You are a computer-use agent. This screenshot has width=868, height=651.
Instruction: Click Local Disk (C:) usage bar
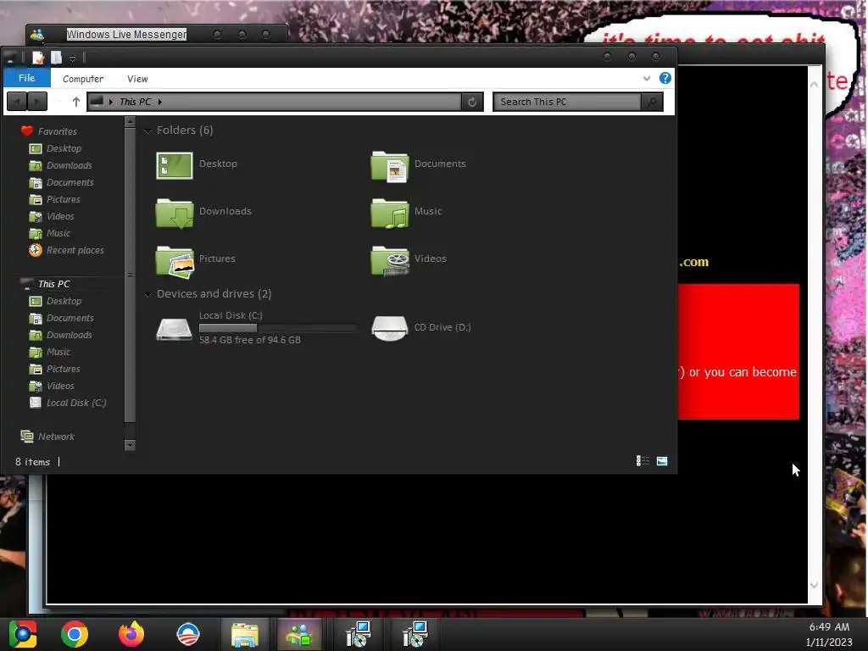277,328
